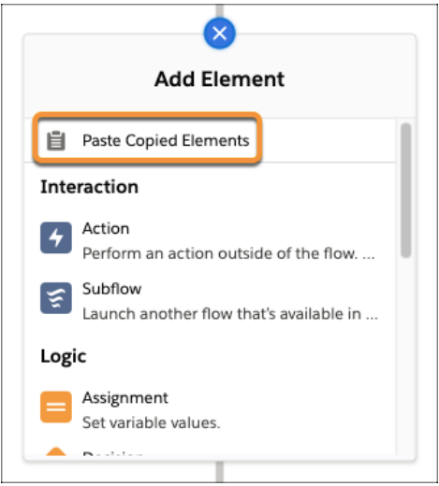Close the Add Element menu with the blue X

pyautogui.click(x=219, y=34)
